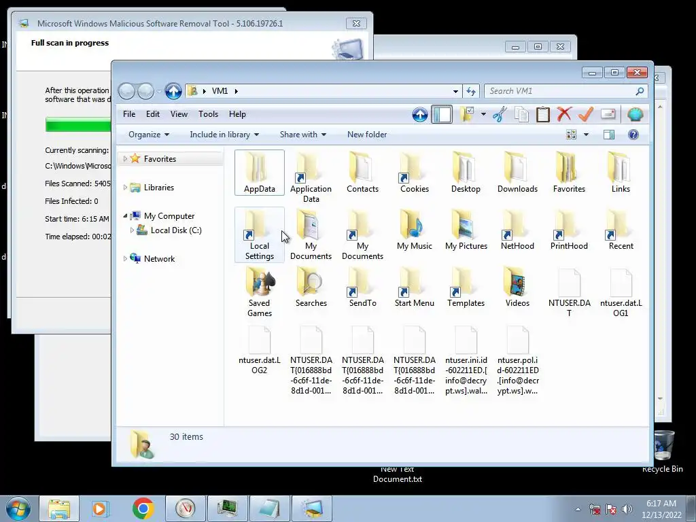Toggle the navigation pane toolbar button
Image resolution: width=696 pixels, height=522 pixels.
click(x=442, y=114)
